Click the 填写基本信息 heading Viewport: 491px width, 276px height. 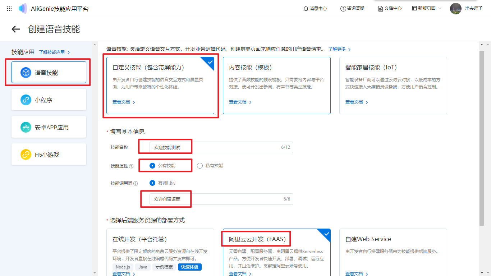pos(127,132)
